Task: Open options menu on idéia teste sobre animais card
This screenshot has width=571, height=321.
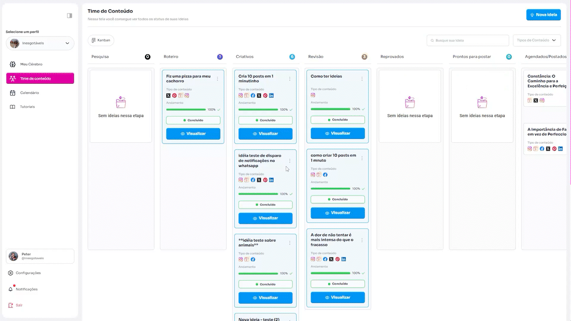Action: [290, 243]
